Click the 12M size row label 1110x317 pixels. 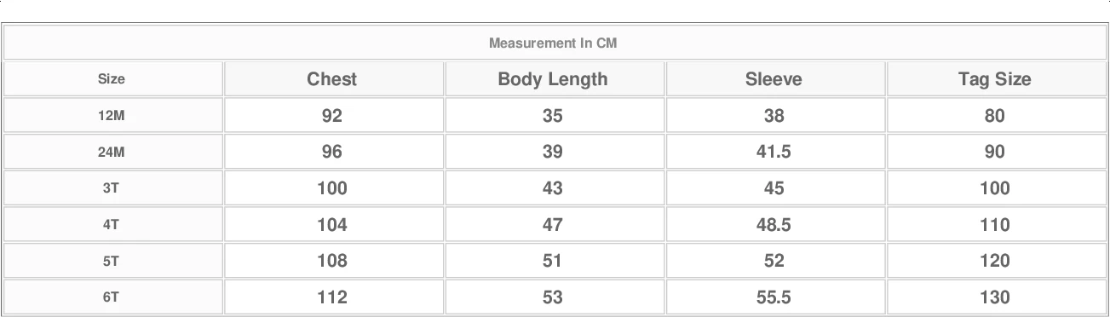click(x=112, y=116)
